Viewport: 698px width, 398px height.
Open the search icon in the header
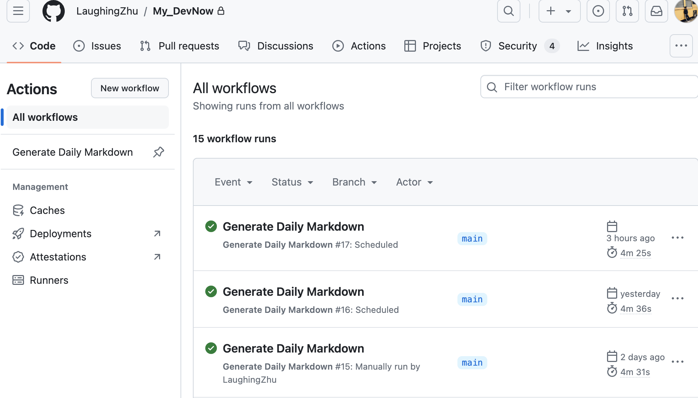point(508,11)
